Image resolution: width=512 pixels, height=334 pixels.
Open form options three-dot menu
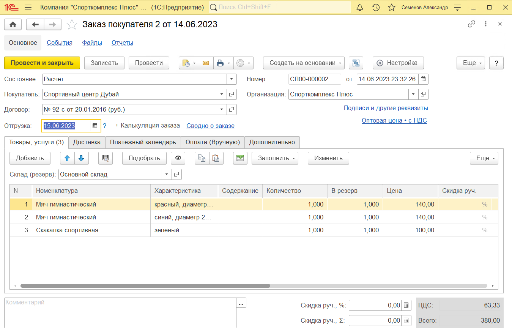pos(485,24)
